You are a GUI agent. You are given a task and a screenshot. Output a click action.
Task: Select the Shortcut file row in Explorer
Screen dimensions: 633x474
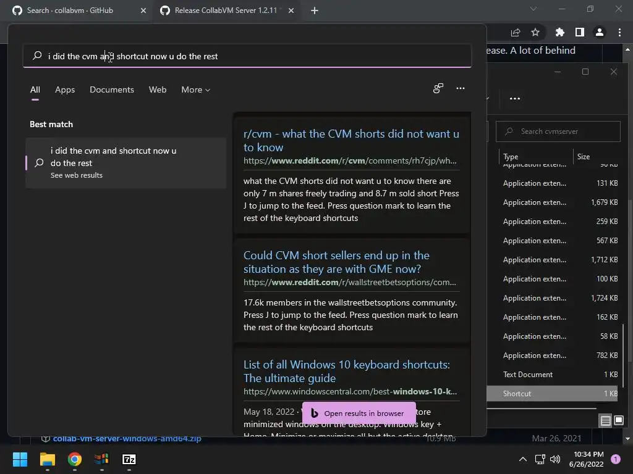pos(552,394)
